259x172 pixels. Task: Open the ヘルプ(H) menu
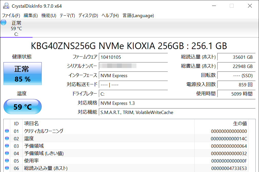pos(110,16)
